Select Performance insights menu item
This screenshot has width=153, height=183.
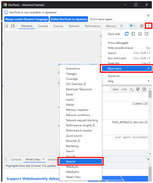point(81,125)
